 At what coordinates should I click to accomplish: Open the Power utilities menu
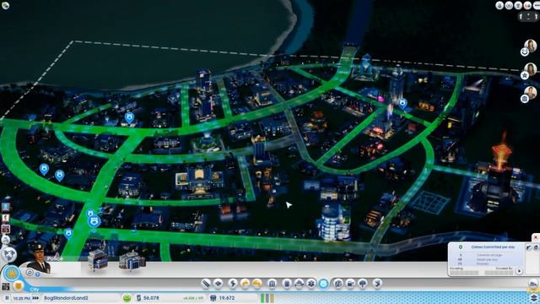click(233, 284)
